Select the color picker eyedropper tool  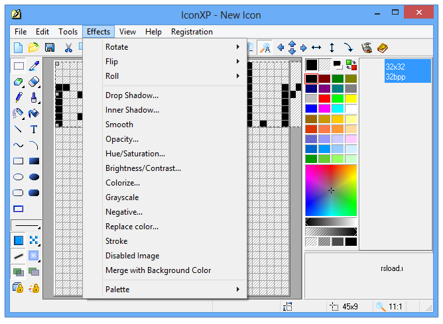coord(34,66)
